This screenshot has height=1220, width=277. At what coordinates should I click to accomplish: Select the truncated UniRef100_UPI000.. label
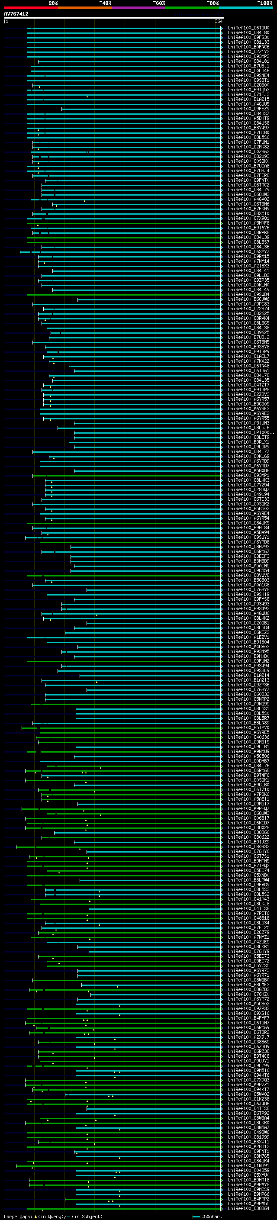click(251, 433)
